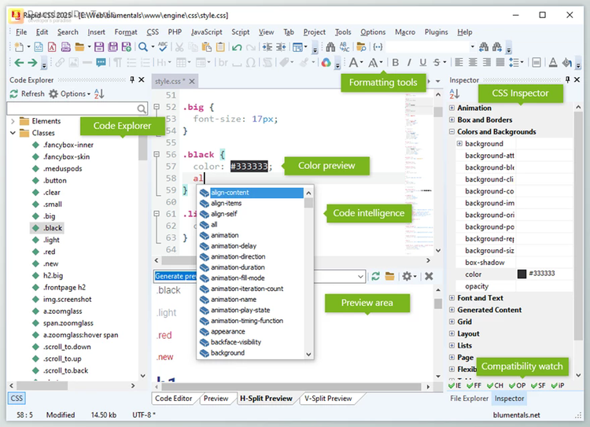Click the Align center icon
The image size is (590, 427).
[x=473, y=62]
